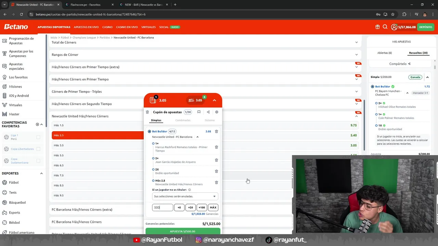438x246 pixels.
Task: Add +100 to the stake
Action: (x=202, y=207)
